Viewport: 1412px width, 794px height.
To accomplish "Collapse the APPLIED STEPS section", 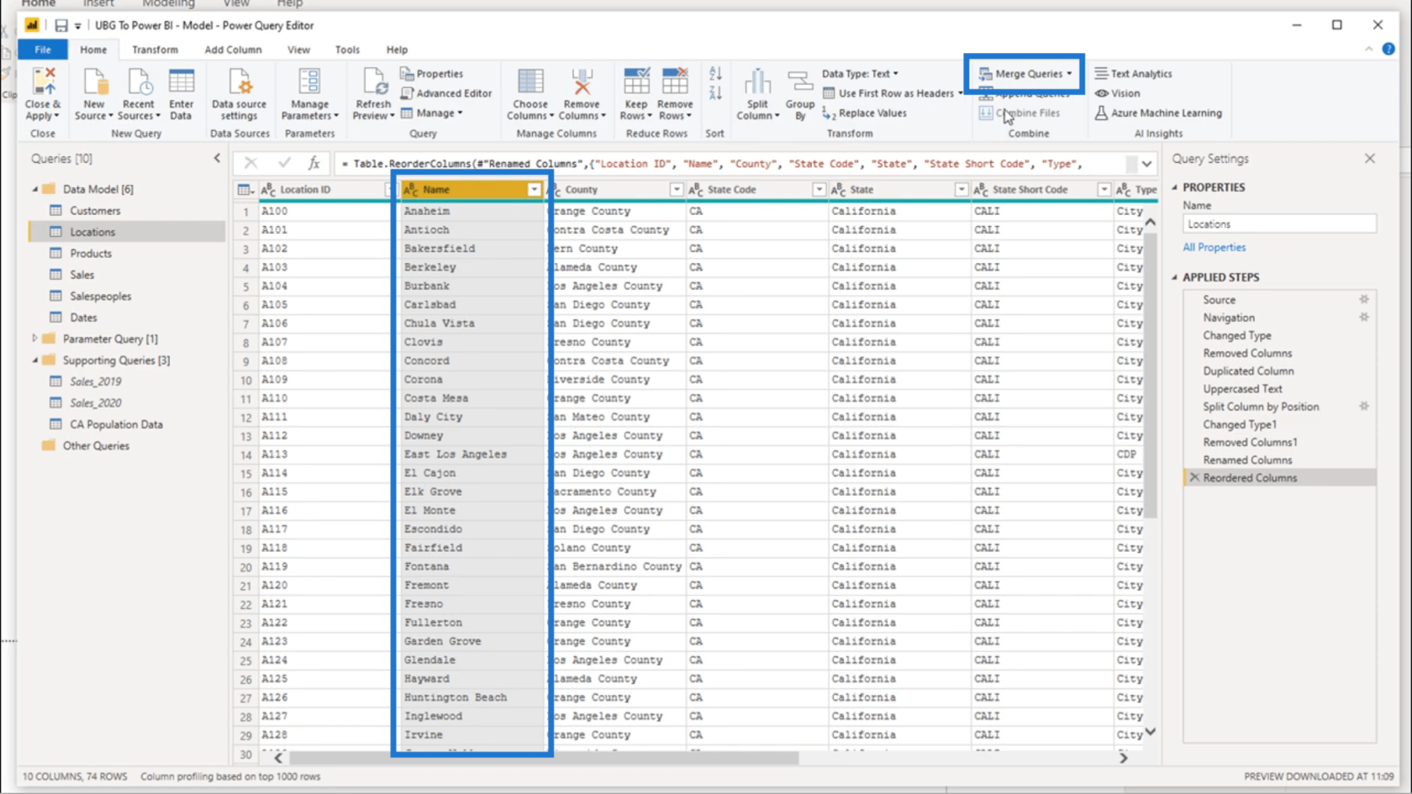I will [1175, 277].
